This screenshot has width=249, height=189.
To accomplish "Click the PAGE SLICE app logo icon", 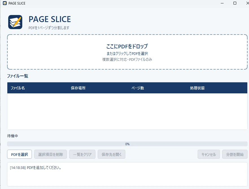I will (x=15, y=22).
